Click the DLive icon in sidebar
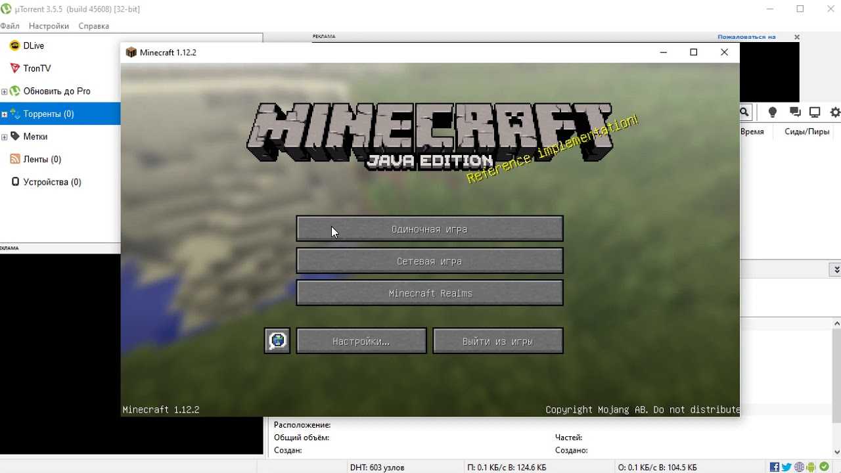Viewport: 841px width, 473px height. pos(14,45)
